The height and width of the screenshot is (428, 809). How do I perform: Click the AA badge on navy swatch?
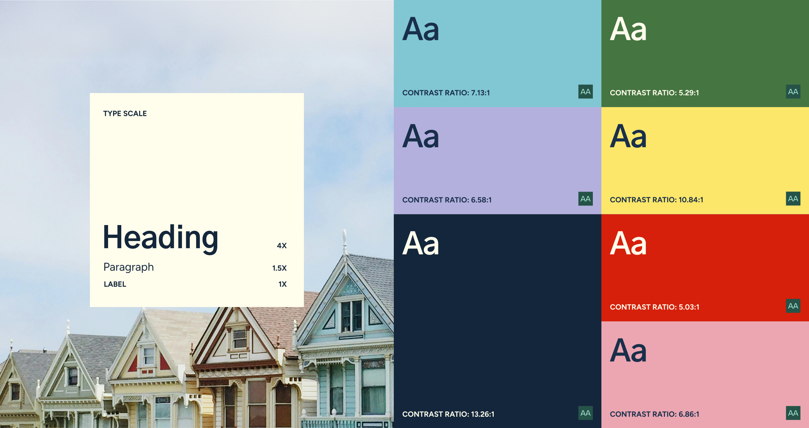click(585, 413)
